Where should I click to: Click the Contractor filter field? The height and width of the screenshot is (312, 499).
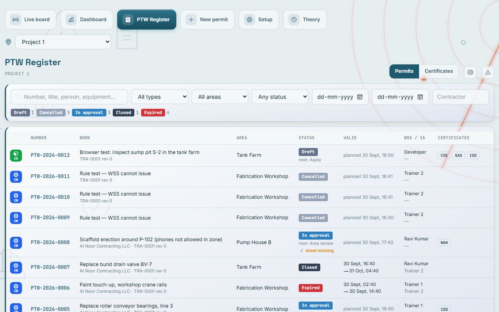pyautogui.click(x=460, y=97)
